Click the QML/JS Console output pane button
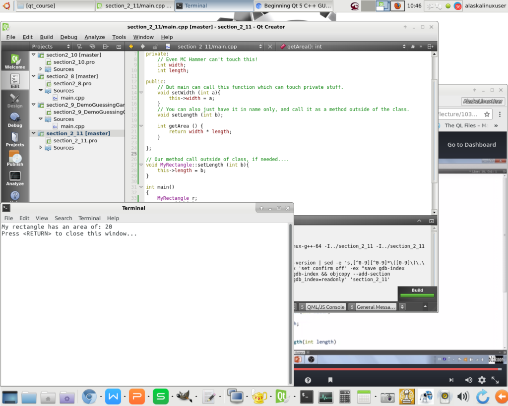Screen dimensions: 508x406 pyautogui.click(x=325, y=307)
